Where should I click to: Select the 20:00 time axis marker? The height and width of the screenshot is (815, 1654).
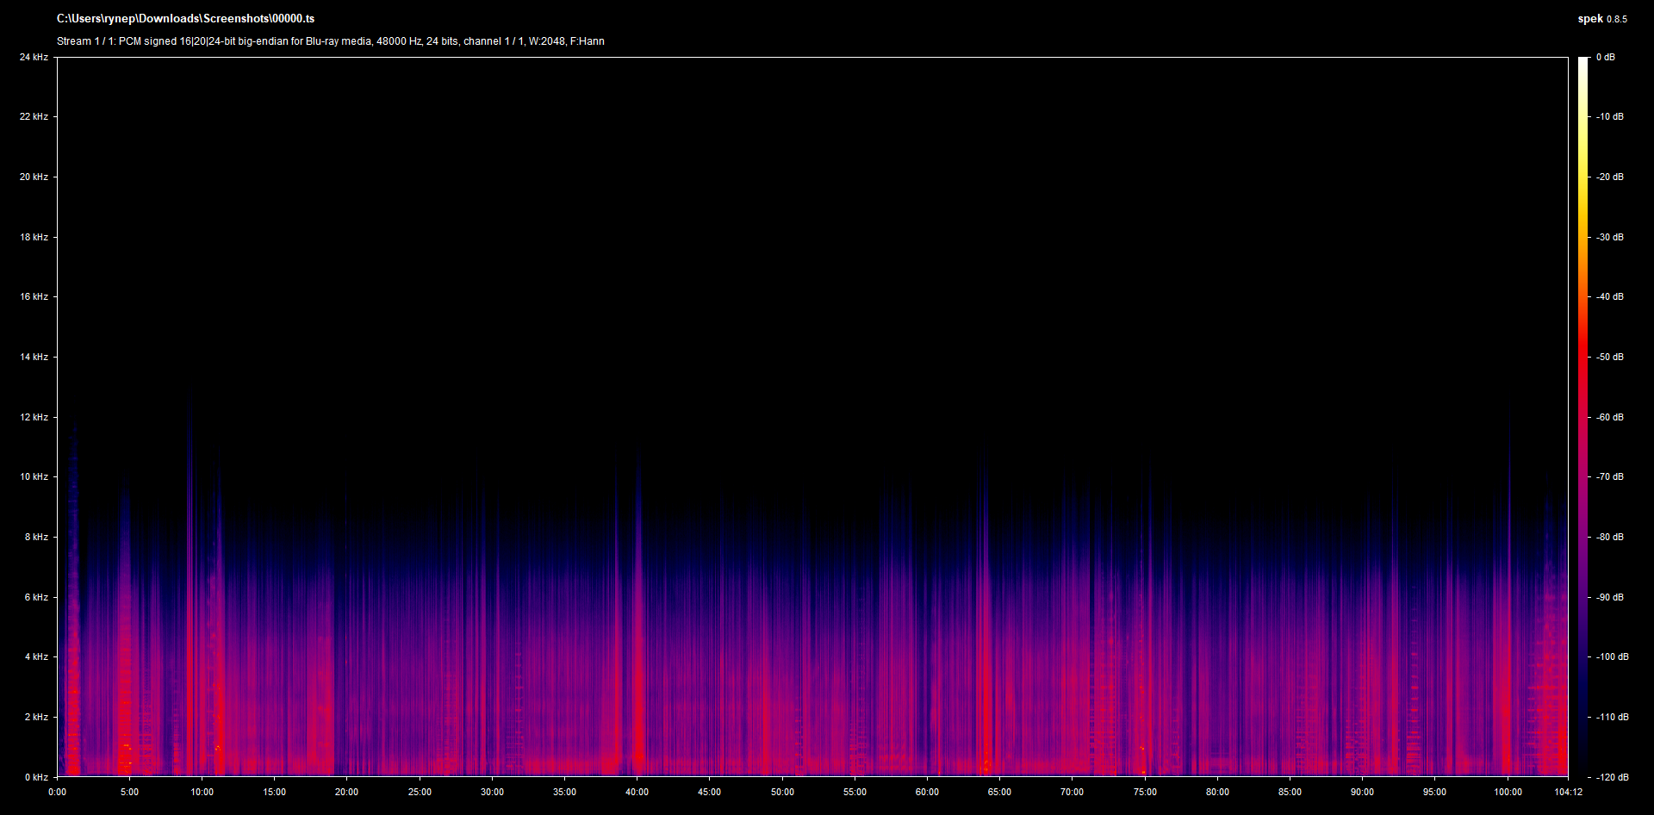[346, 792]
